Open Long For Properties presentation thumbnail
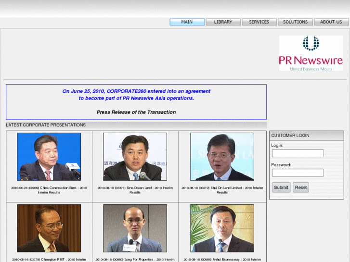The height and width of the screenshot is (262, 350). coord(135,228)
